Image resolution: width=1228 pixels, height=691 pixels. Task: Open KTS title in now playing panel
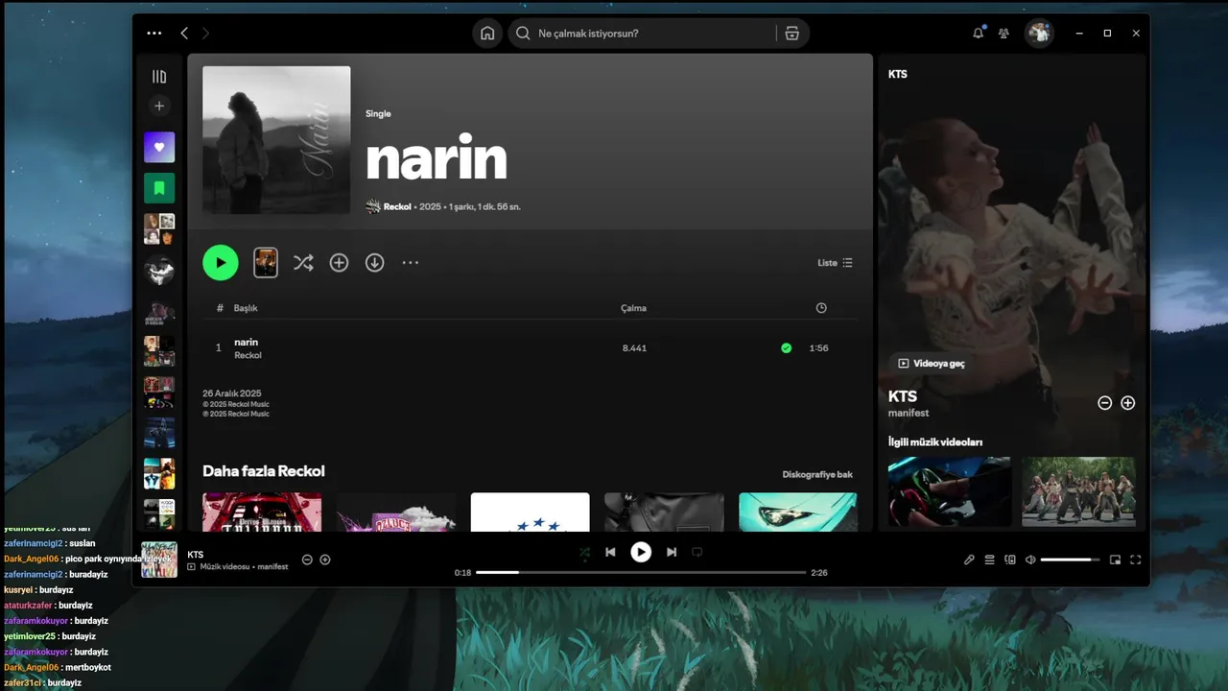[903, 396]
